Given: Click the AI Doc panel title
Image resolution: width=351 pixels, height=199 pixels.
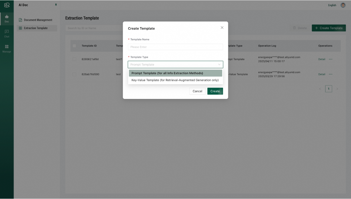Looking at the screenshot, I should click(x=23, y=5).
